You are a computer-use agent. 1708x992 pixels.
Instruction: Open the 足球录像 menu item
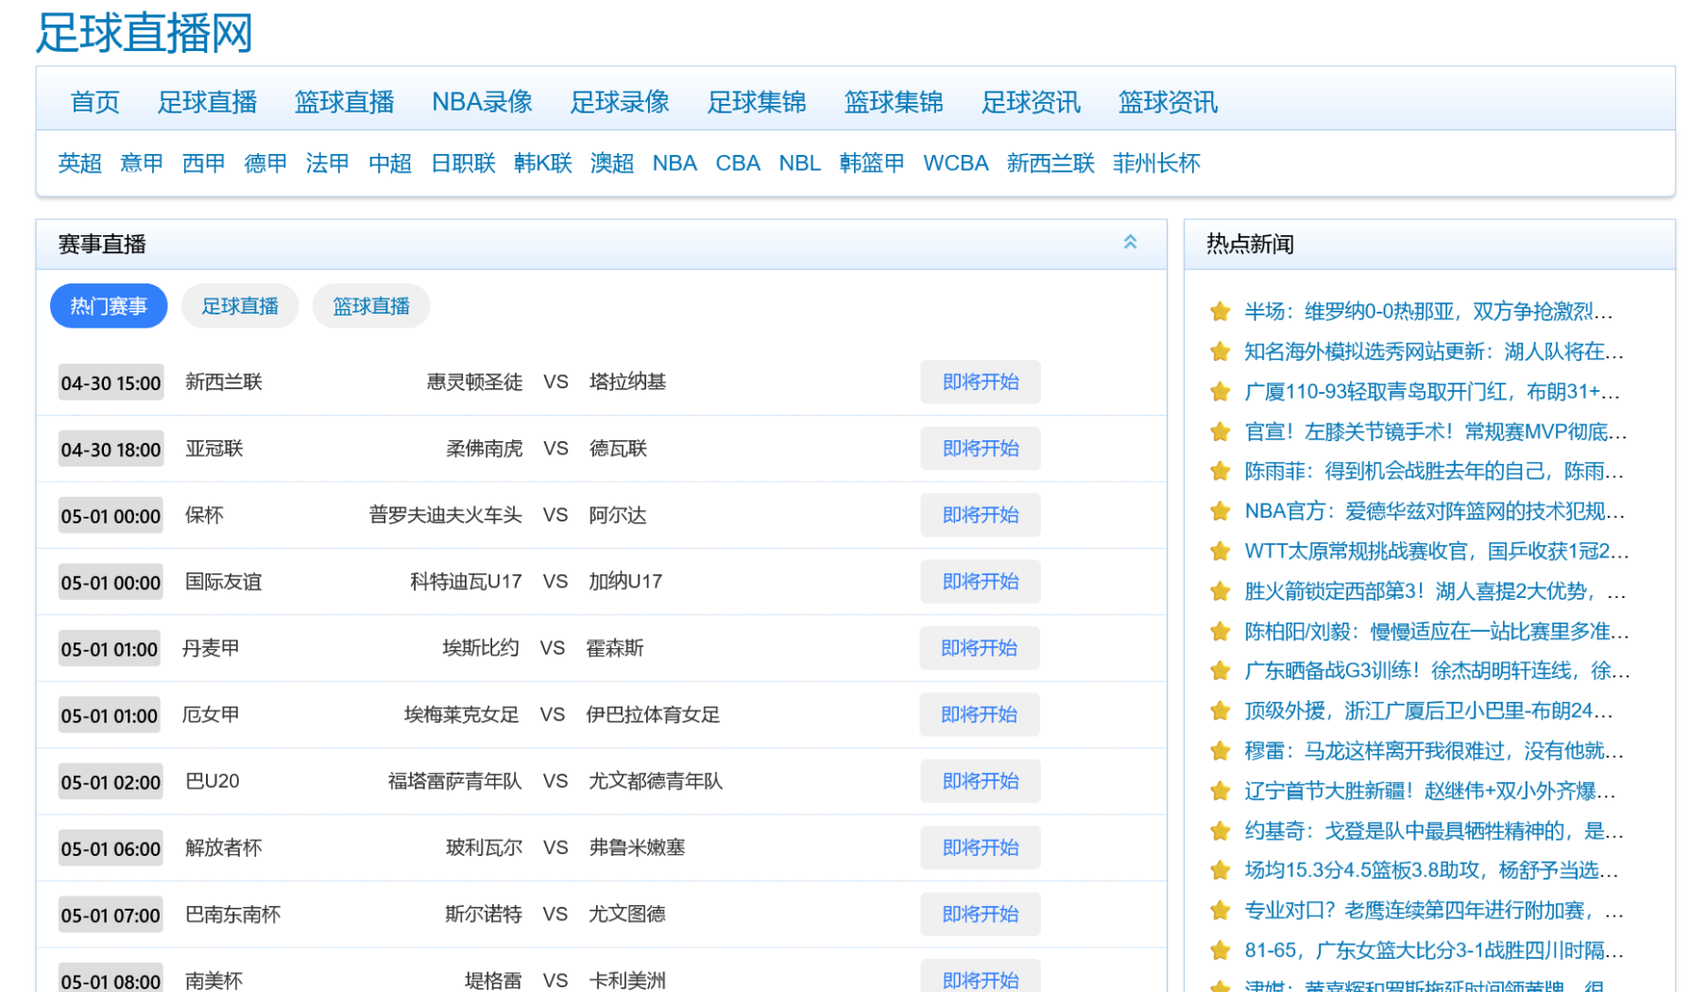pyautogui.click(x=620, y=102)
